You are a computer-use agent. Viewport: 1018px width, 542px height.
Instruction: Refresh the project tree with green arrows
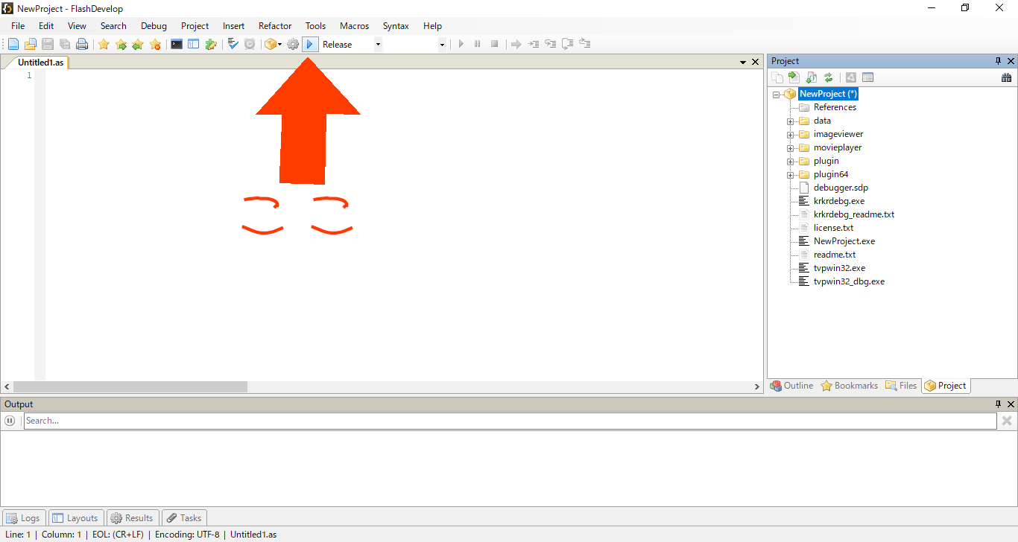pyautogui.click(x=828, y=77)
